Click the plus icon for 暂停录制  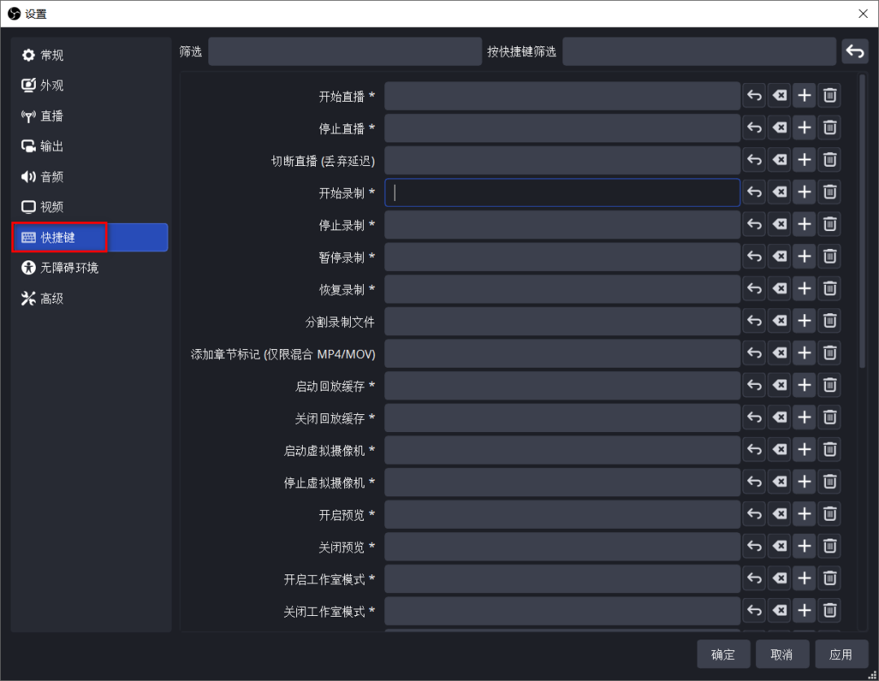pos(804,256)
